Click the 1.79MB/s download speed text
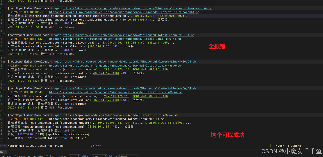Image resolution: width=323 pixels, height=157 pixels. pos(294,146)
